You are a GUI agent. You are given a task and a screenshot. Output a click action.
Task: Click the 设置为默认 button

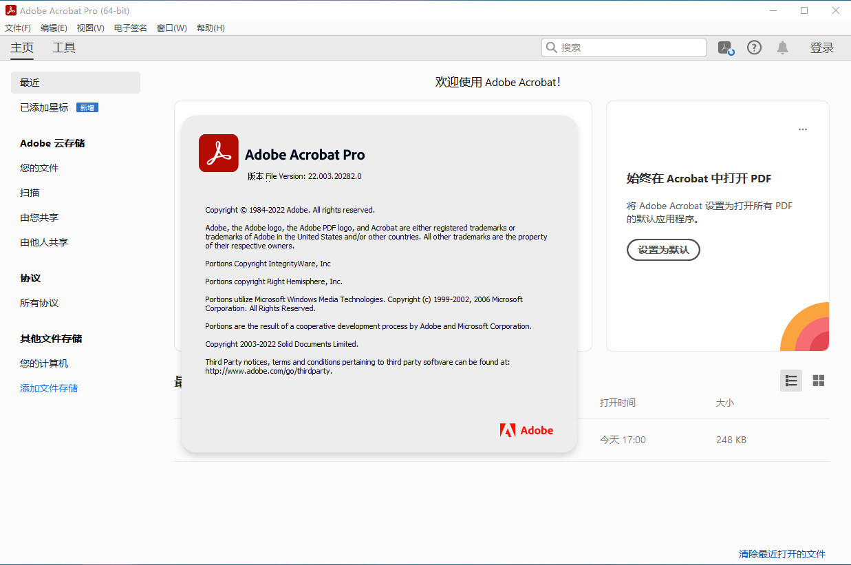click(x=663, y=250)
